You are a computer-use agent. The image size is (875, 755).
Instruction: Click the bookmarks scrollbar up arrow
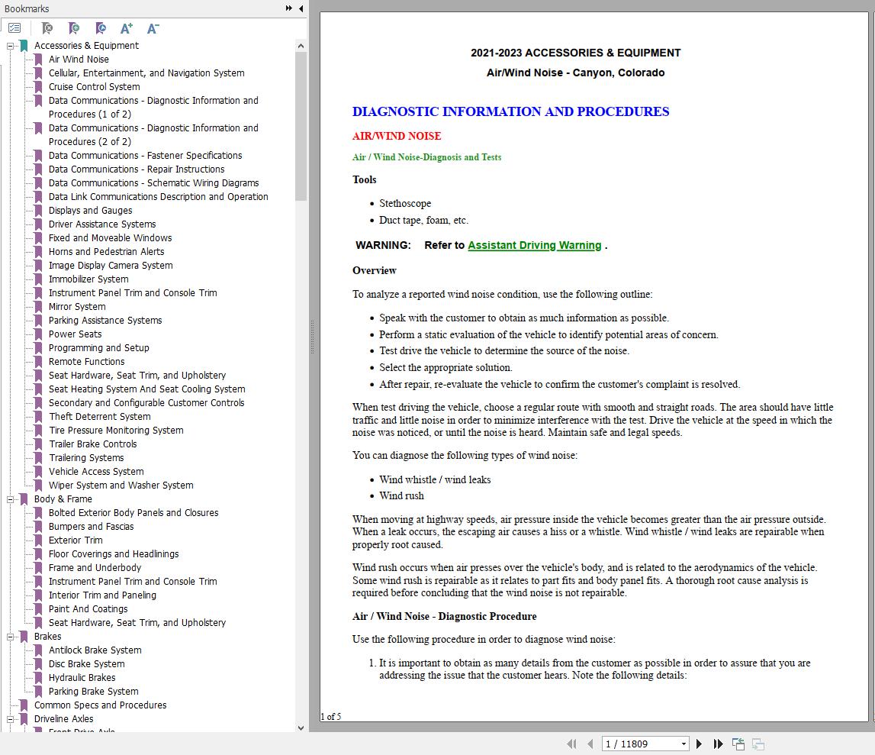click(x=301, y=46)
